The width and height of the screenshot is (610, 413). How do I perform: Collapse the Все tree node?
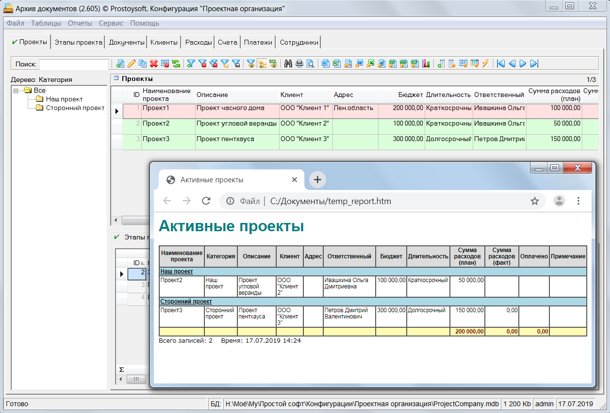(x=16, y=91)
